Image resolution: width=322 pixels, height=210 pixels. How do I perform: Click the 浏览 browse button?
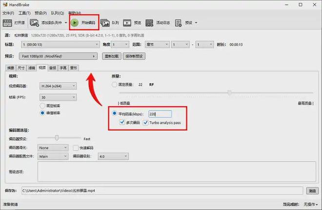(x=312, y=191)
